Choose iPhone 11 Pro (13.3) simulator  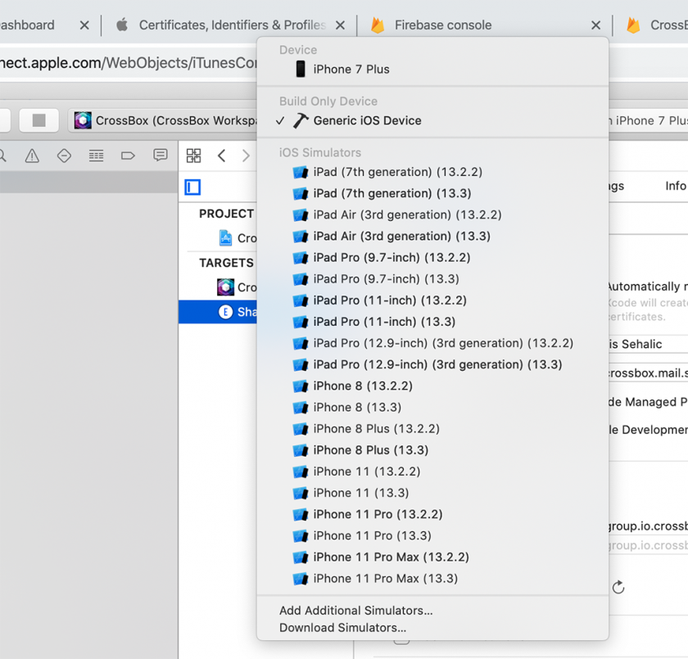[x=432, y=535]
